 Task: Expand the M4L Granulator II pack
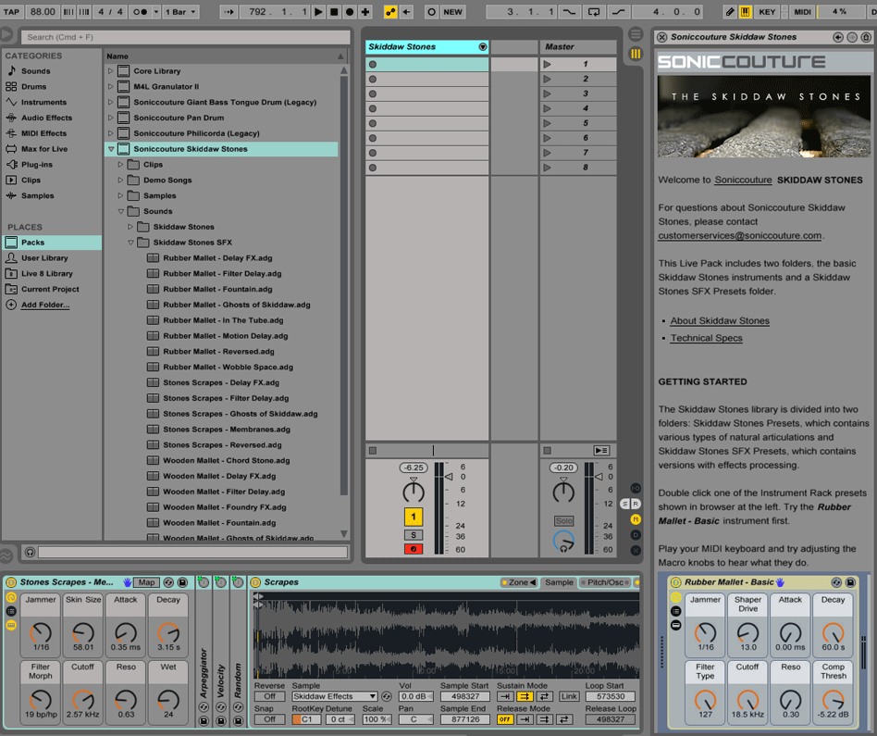coord(111,87)
